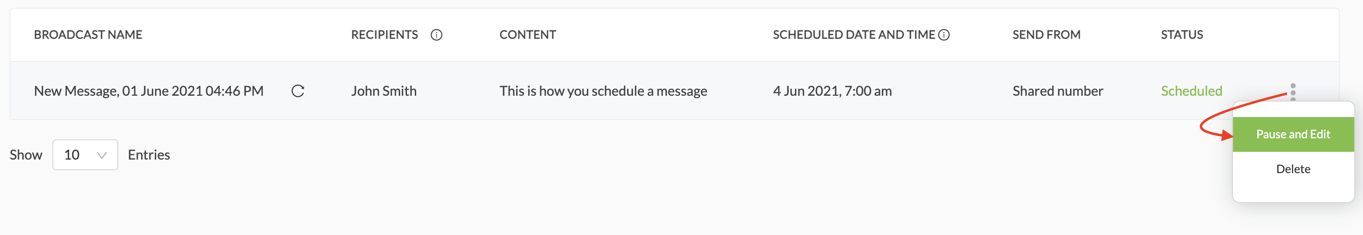Click recipient John Smith

[x=384, y=91]
